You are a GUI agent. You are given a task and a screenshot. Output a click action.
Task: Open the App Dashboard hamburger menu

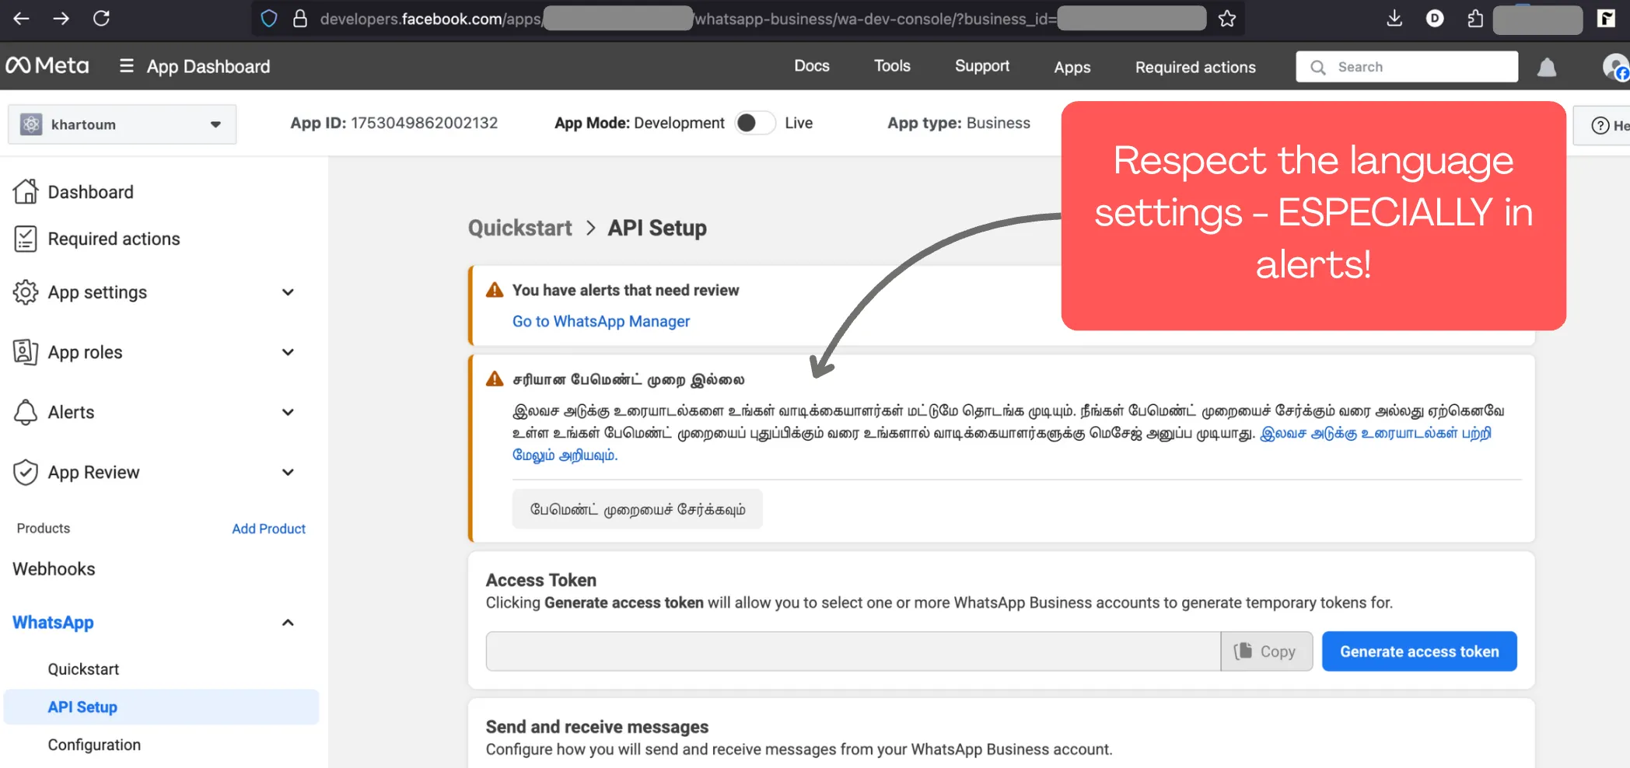tap(126, 66)
